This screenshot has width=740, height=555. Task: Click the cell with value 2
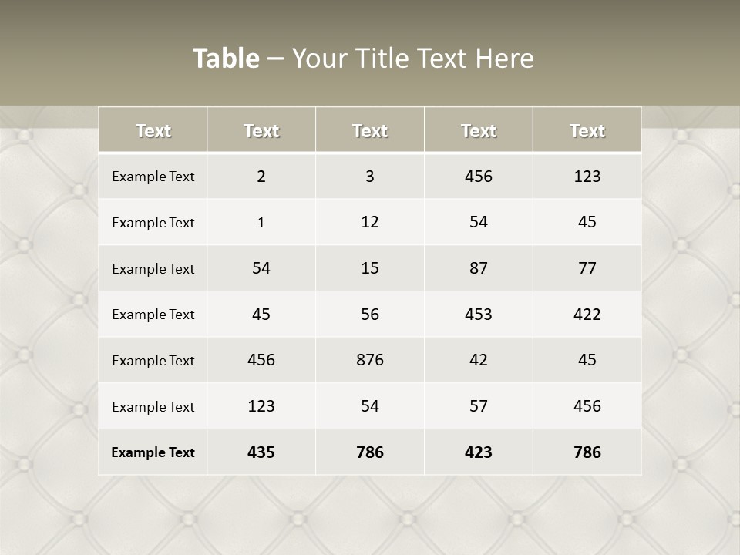[x=261, y=176]
